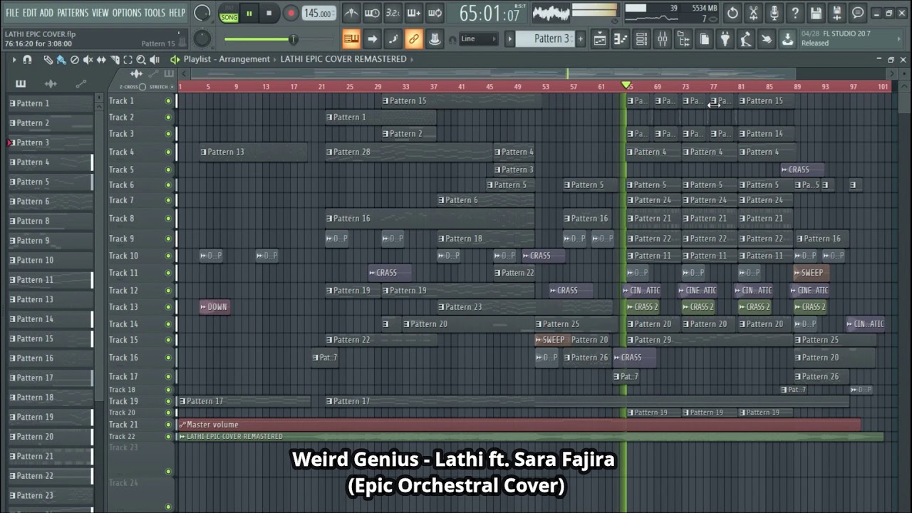Open the FILE menu
Image resolution: width=912 pixels, height=513 pixels.
12,13
